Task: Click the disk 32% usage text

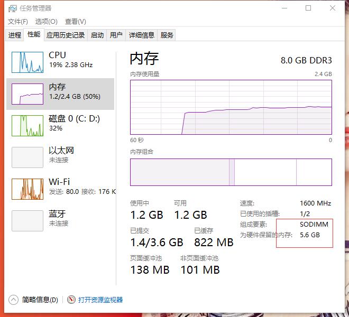Action: click(x=56, y=128)
